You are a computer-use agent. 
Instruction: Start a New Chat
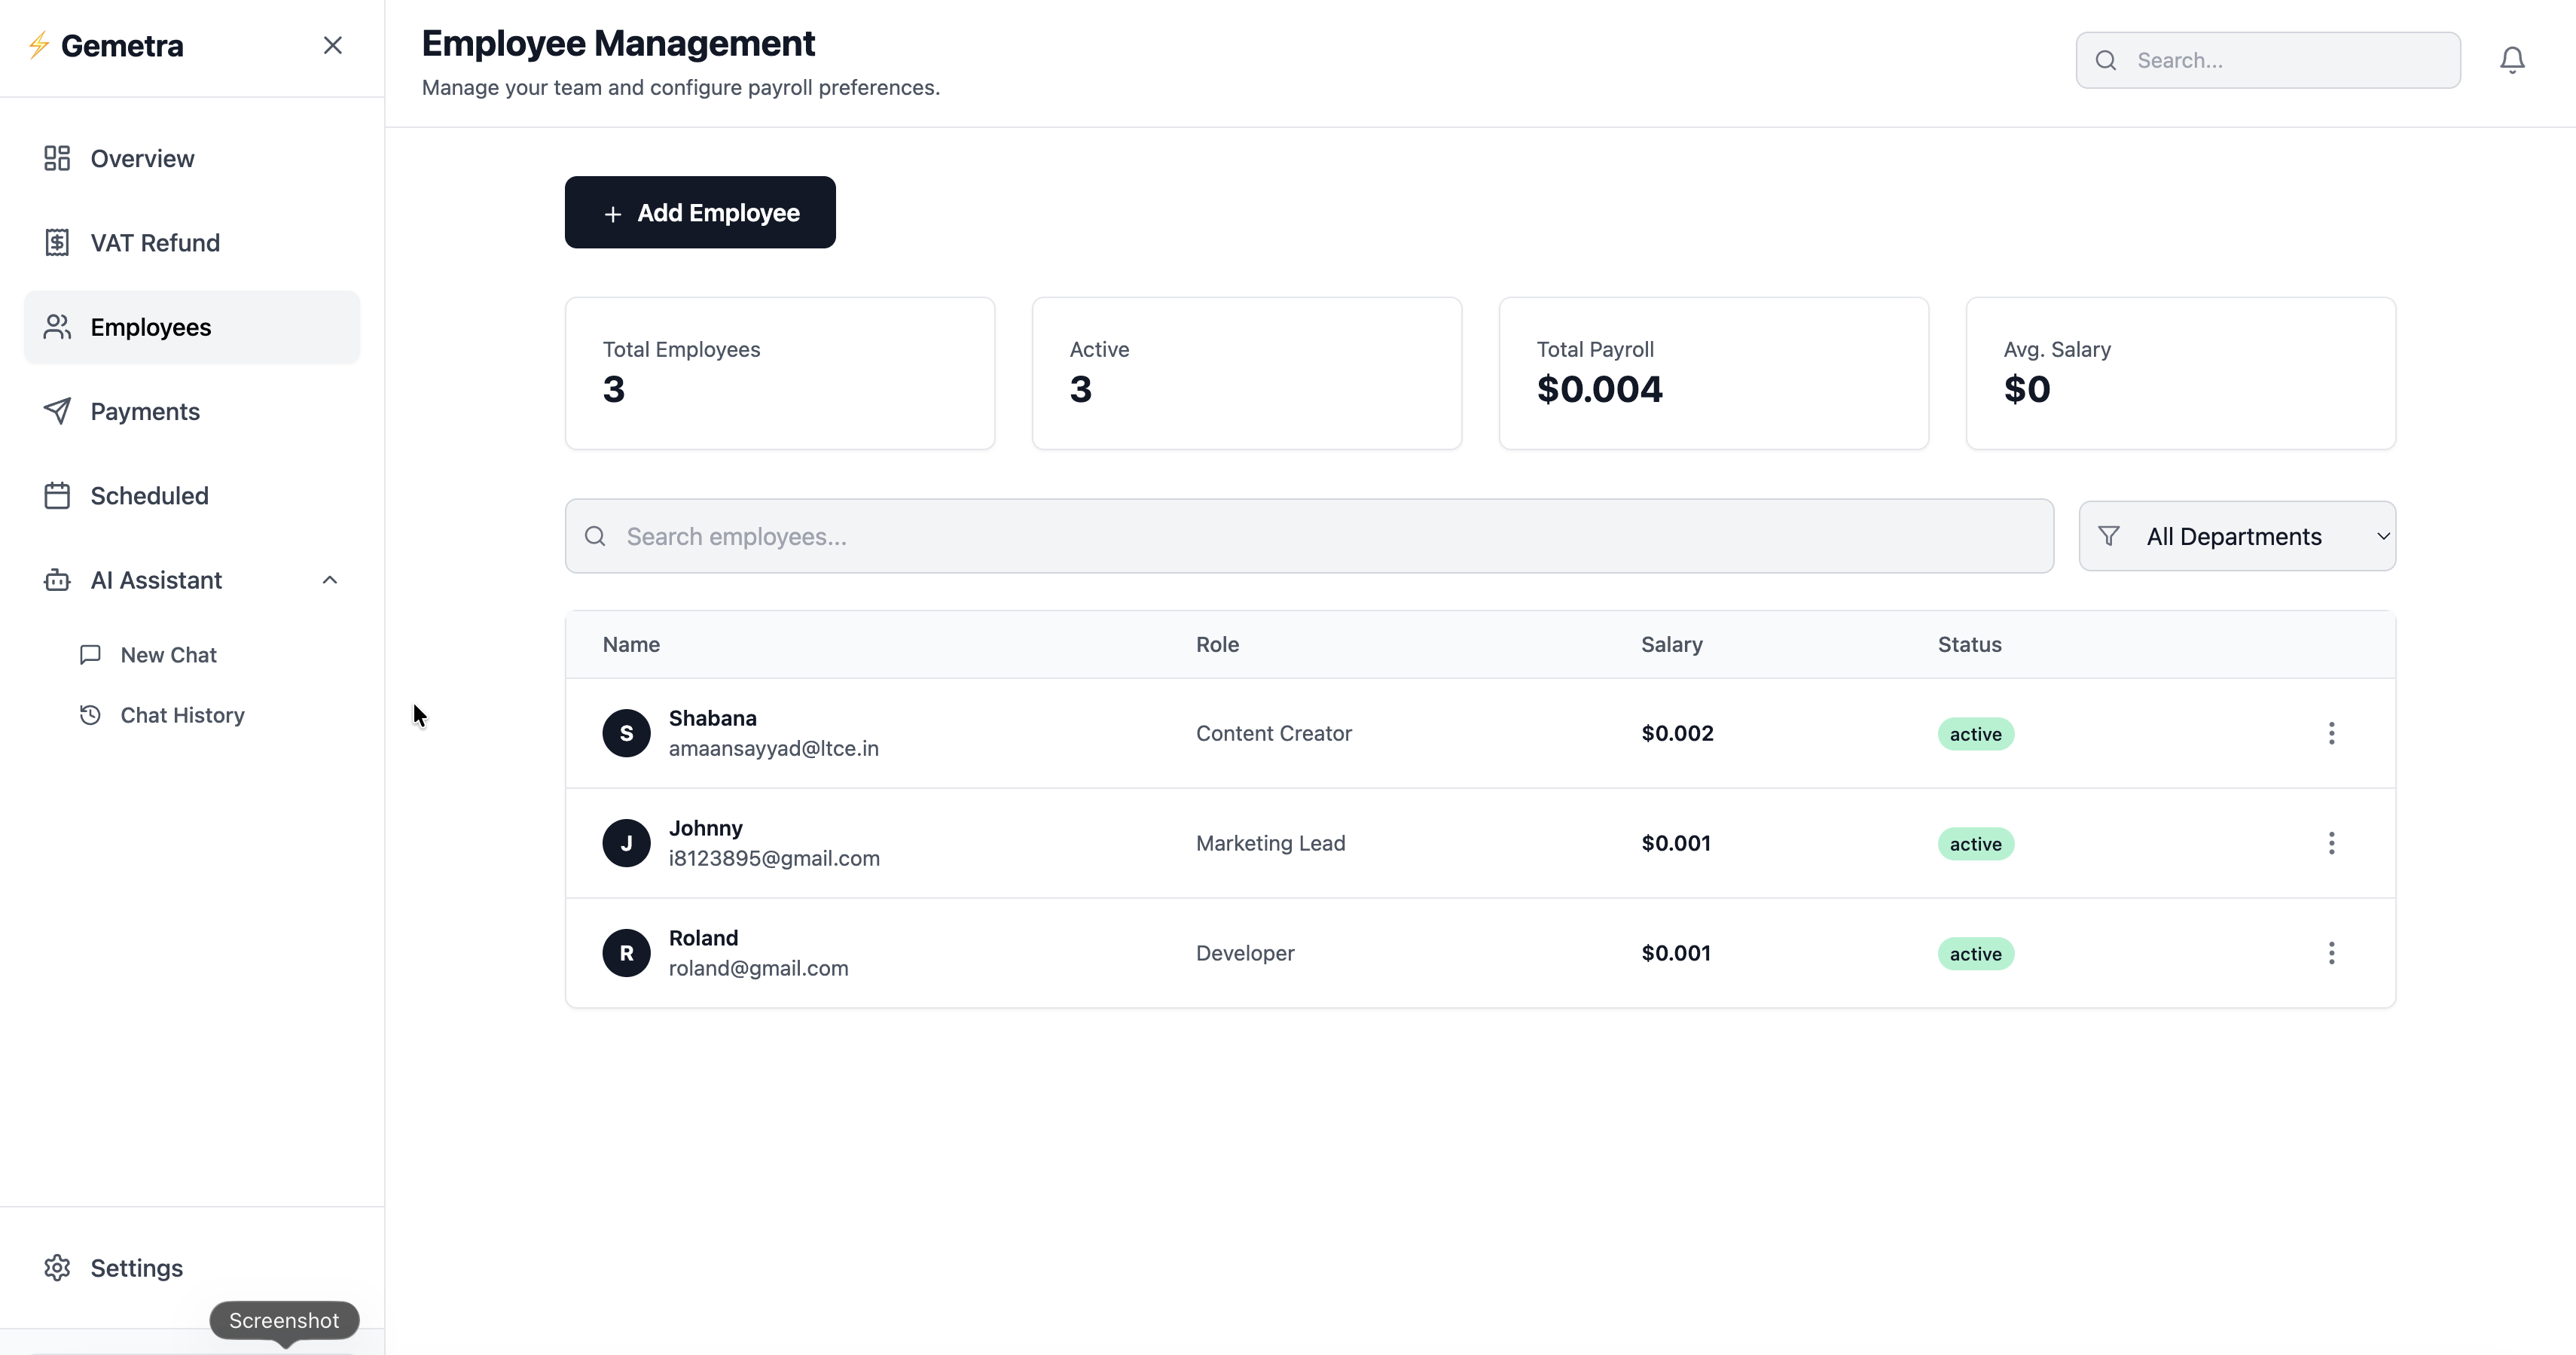click(168, 654)
